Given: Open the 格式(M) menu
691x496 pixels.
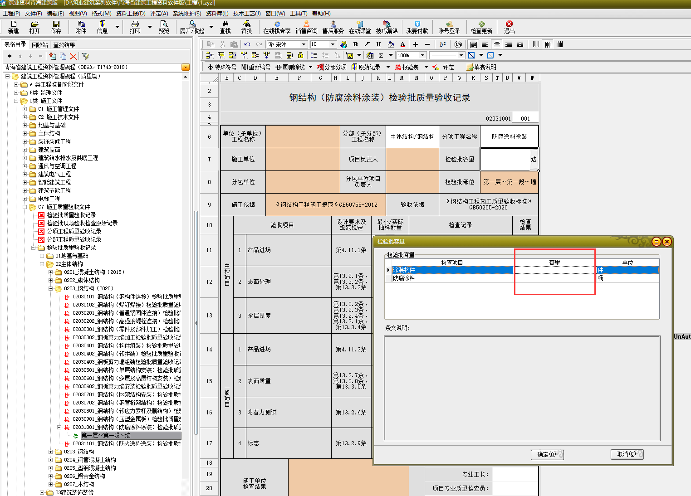Looking at the screenshot, I should click(101, 14).
